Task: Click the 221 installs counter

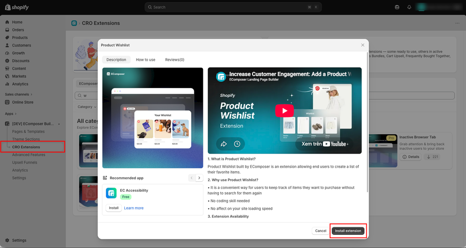Action: pos(432,157)
